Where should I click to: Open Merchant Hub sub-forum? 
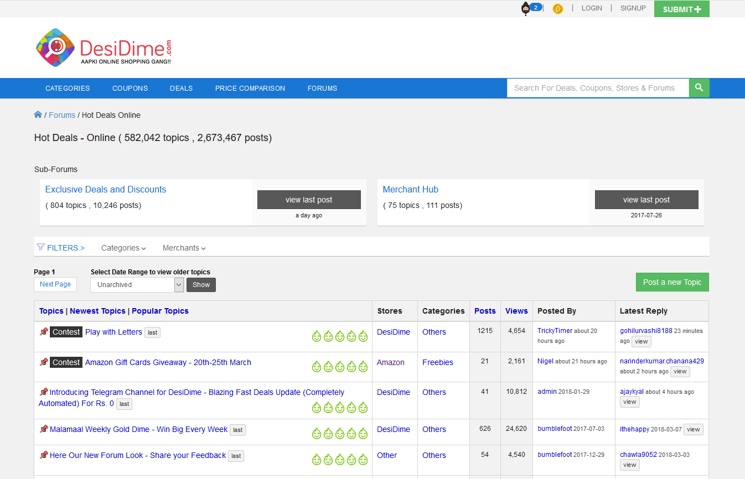point(411,189)
